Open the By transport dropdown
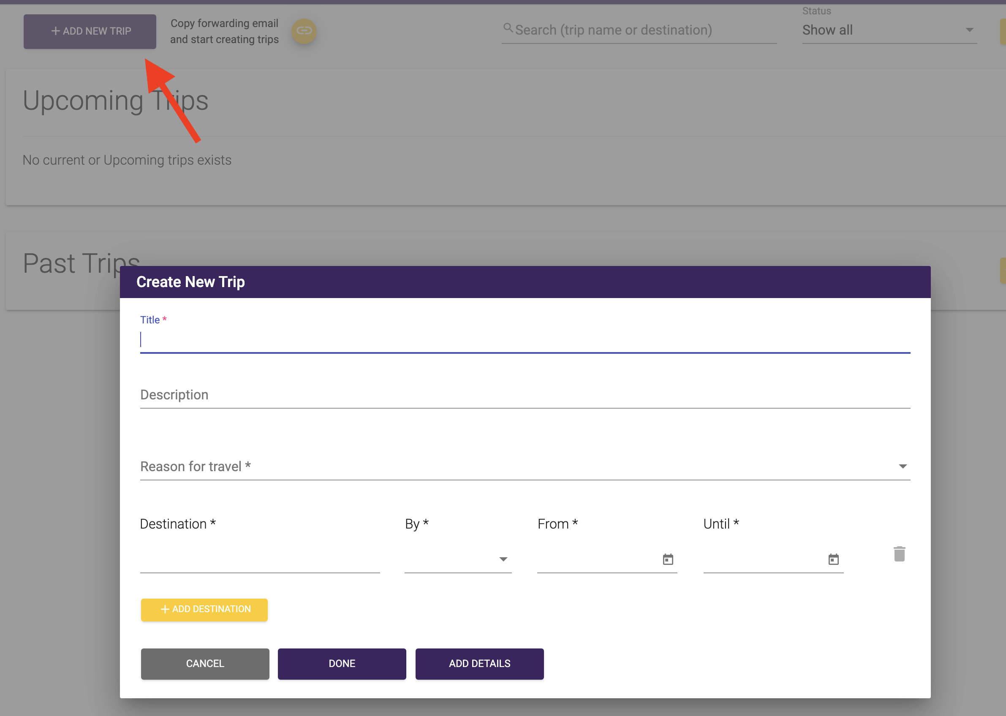 point(457,559)
